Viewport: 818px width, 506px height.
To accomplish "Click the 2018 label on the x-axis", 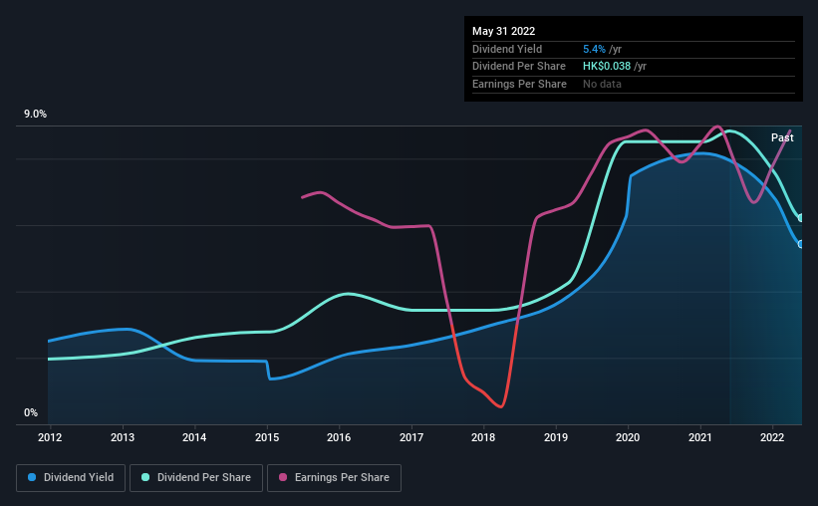I will click(x=483, y=437).
